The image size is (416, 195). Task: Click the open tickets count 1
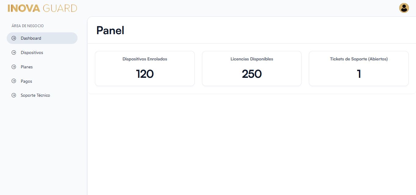point(359,74)
